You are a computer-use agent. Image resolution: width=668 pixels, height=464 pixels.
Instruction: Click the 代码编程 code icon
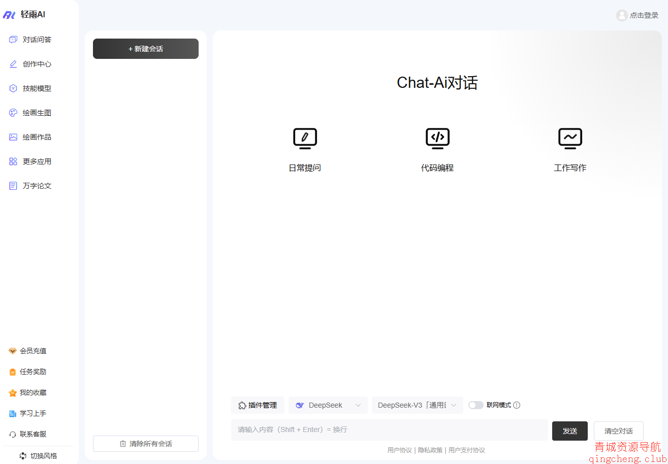pos(437,138)
